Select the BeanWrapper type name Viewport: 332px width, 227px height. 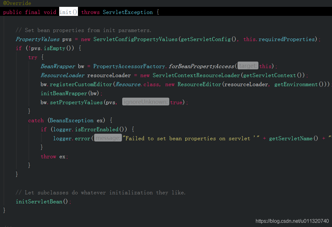tap(58, 66)
